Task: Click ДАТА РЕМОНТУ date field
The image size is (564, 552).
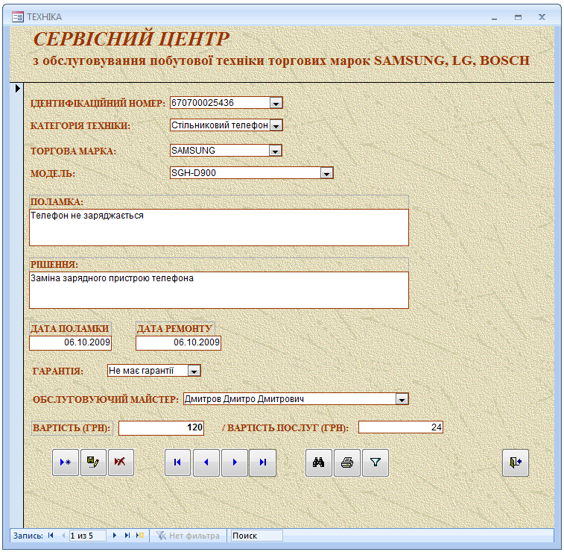Action: click(178, 343)
